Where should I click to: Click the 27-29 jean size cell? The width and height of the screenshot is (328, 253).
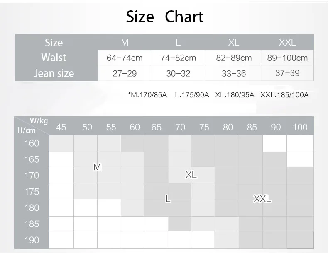125,73
